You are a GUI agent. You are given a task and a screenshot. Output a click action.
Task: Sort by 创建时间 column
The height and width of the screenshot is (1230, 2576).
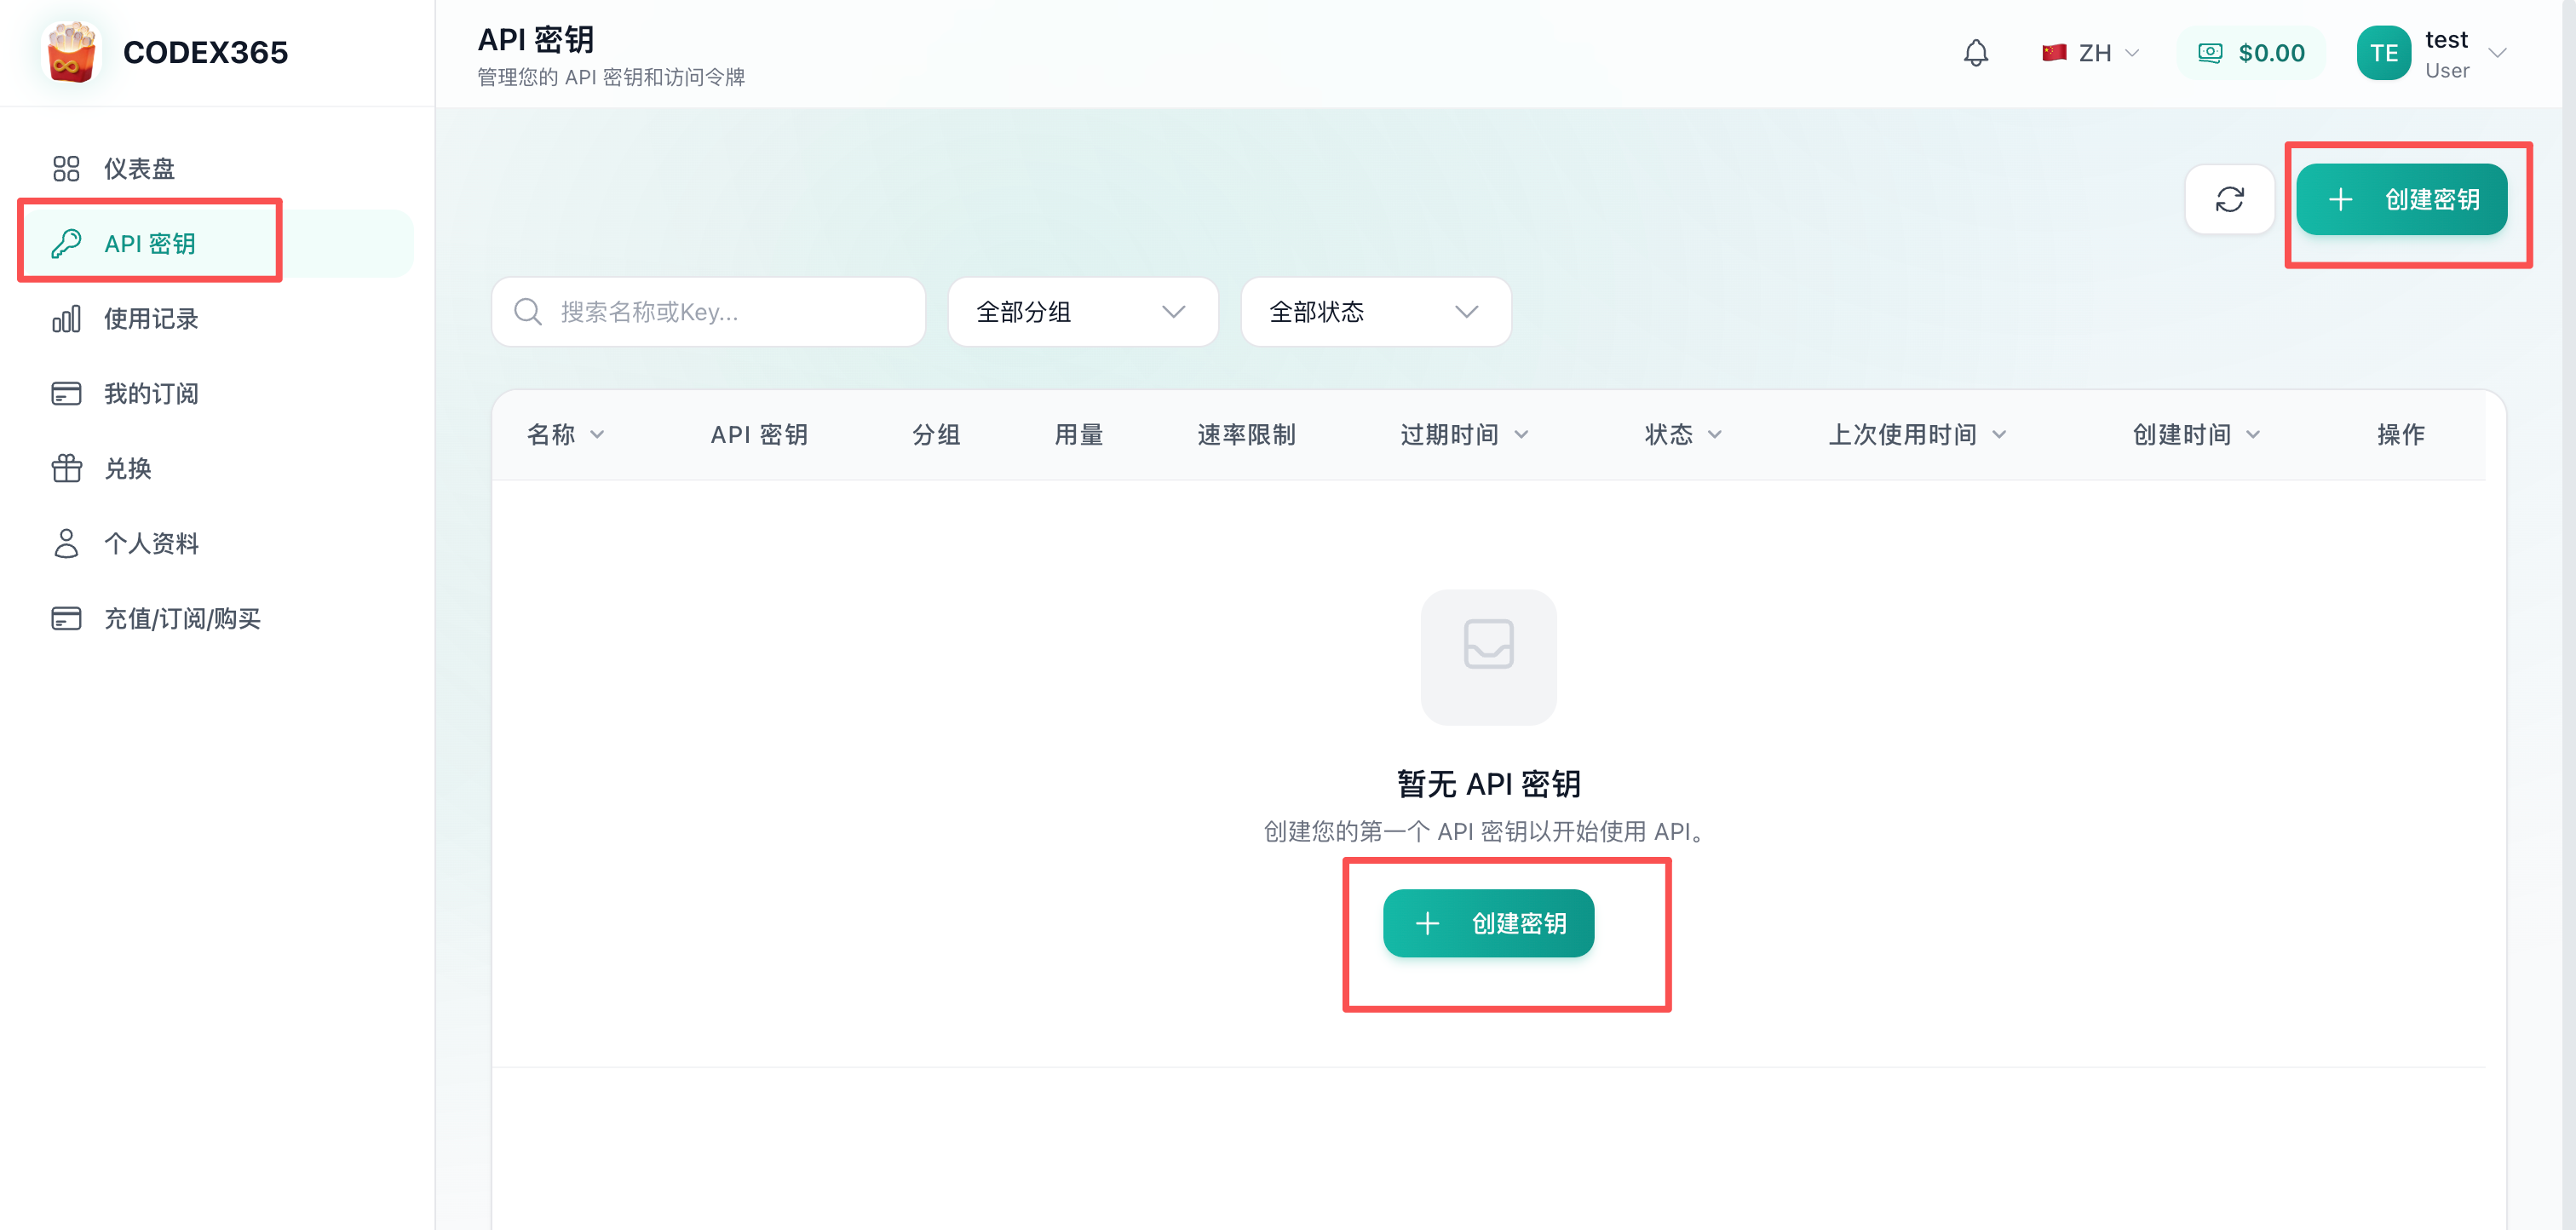(2196, 434)
